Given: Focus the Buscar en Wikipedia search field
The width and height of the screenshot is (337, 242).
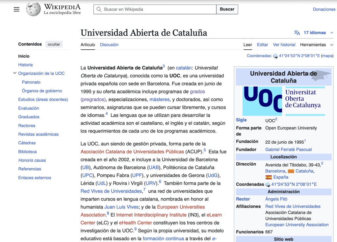Looking at the screenshot, I should [155, 9].
